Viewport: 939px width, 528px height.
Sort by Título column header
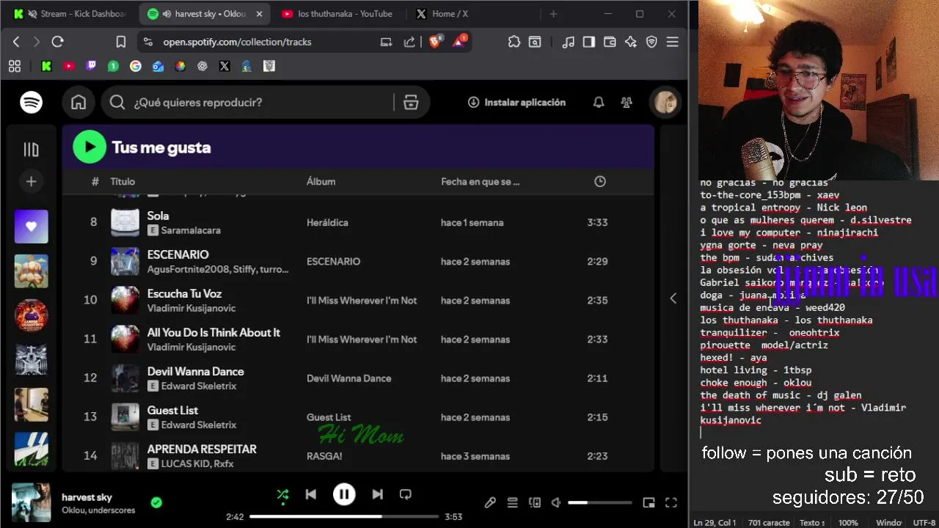(x=123, y=182)
